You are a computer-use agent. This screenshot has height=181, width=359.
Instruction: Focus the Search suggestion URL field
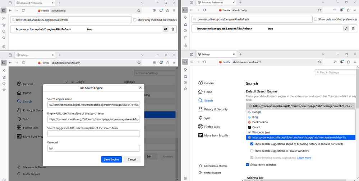coord(93,134)
